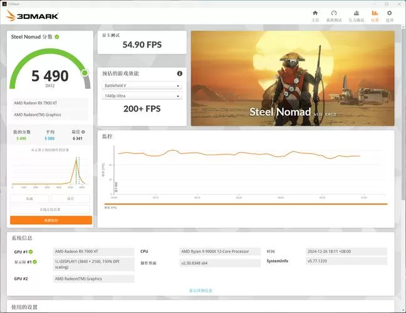Switch to the Results (结果) tab
Image resolution: width=406 pixels, height=313 pixels.
click(375, 16)
